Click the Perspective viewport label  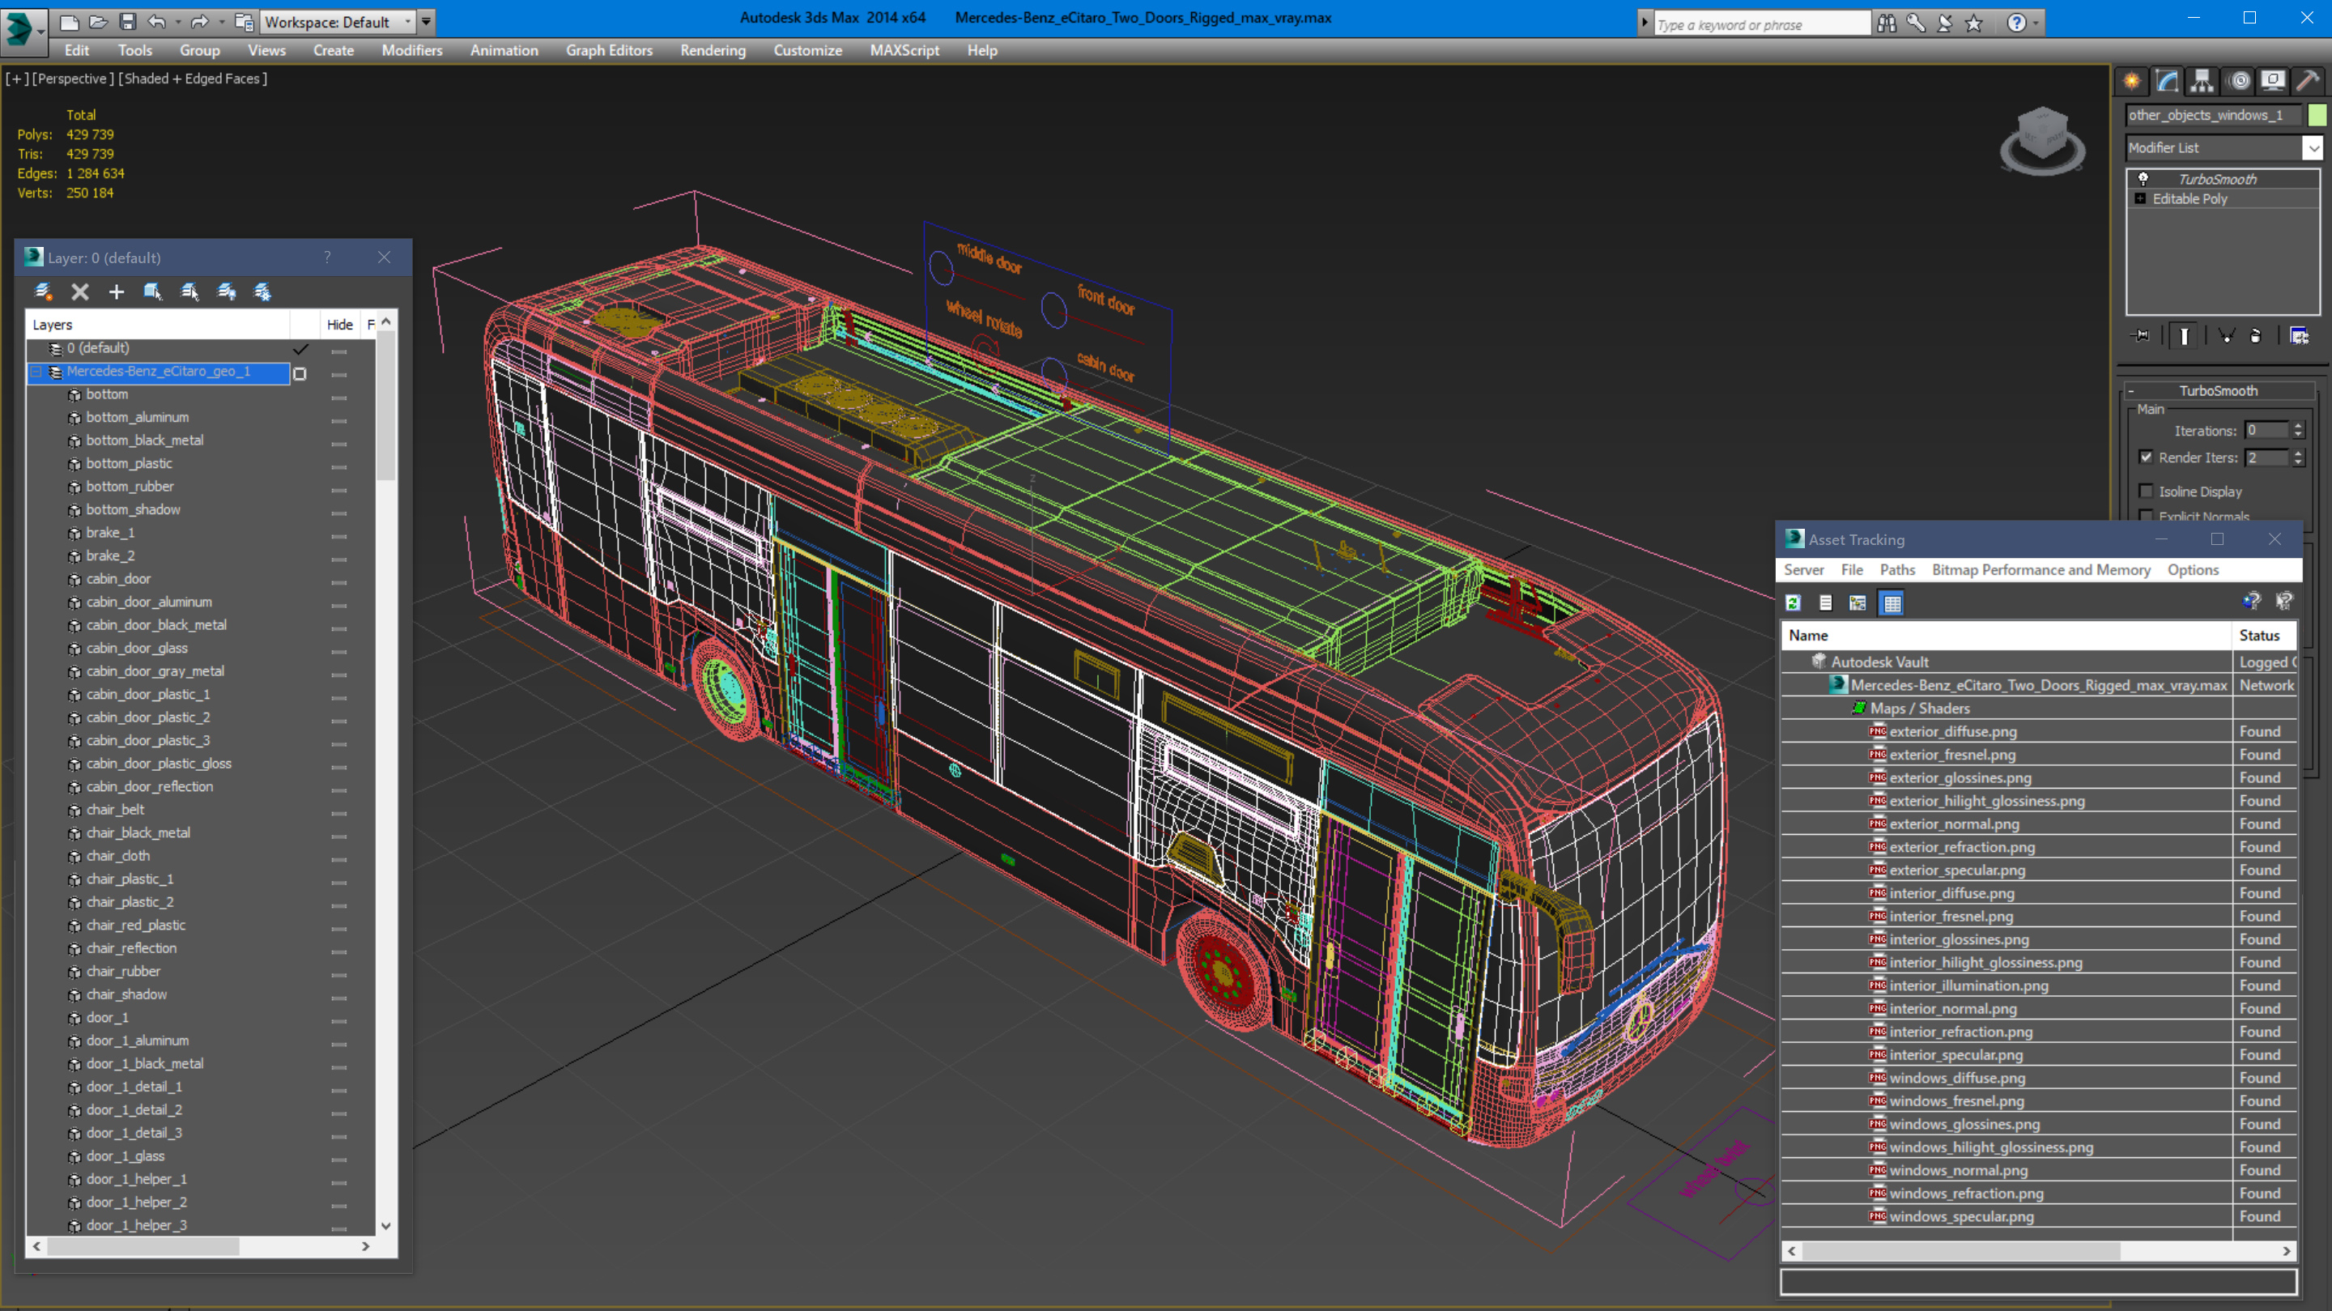(72, 79)
